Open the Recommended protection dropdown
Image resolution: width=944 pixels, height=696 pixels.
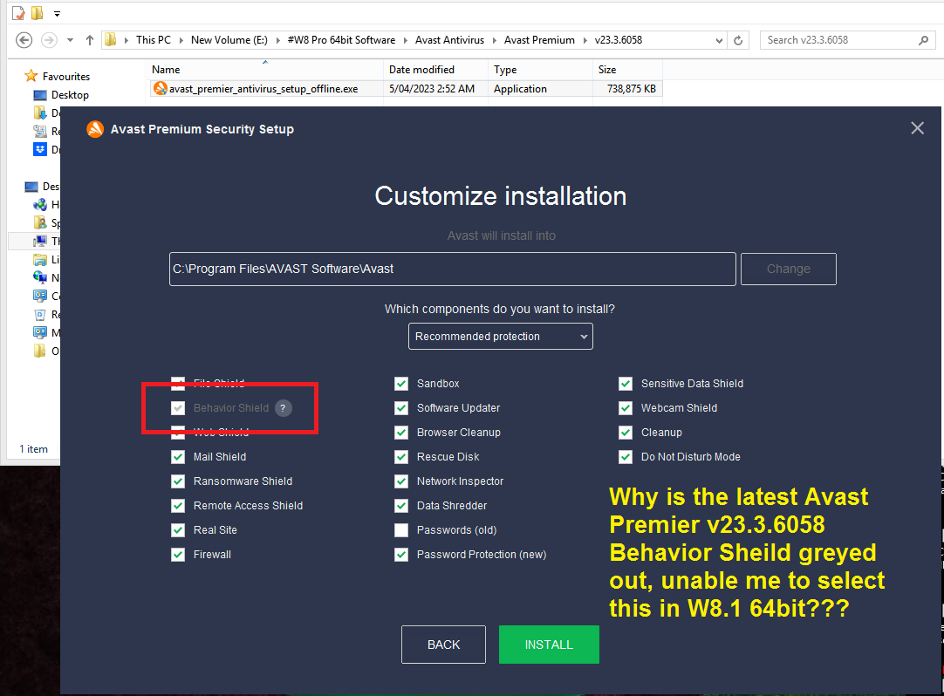pyautogui.click(x=500, y=337)
